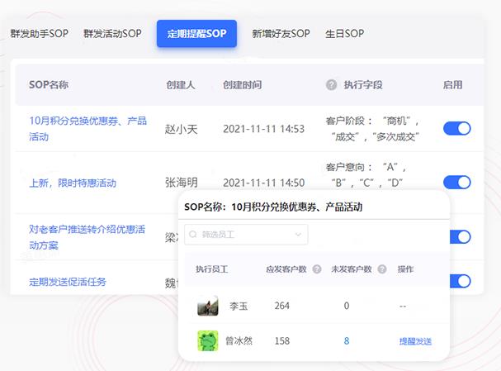
Task: Click creator name 张海明
Action: pyautogui.click(x=181, y=183)
